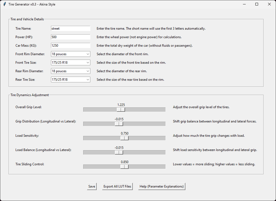Image resolution: width=276 pixels, height=201 pixels.
Task: Click the 'Tire Sliding Control:' label
Action: pyautogui.click(x=30, y=164)
